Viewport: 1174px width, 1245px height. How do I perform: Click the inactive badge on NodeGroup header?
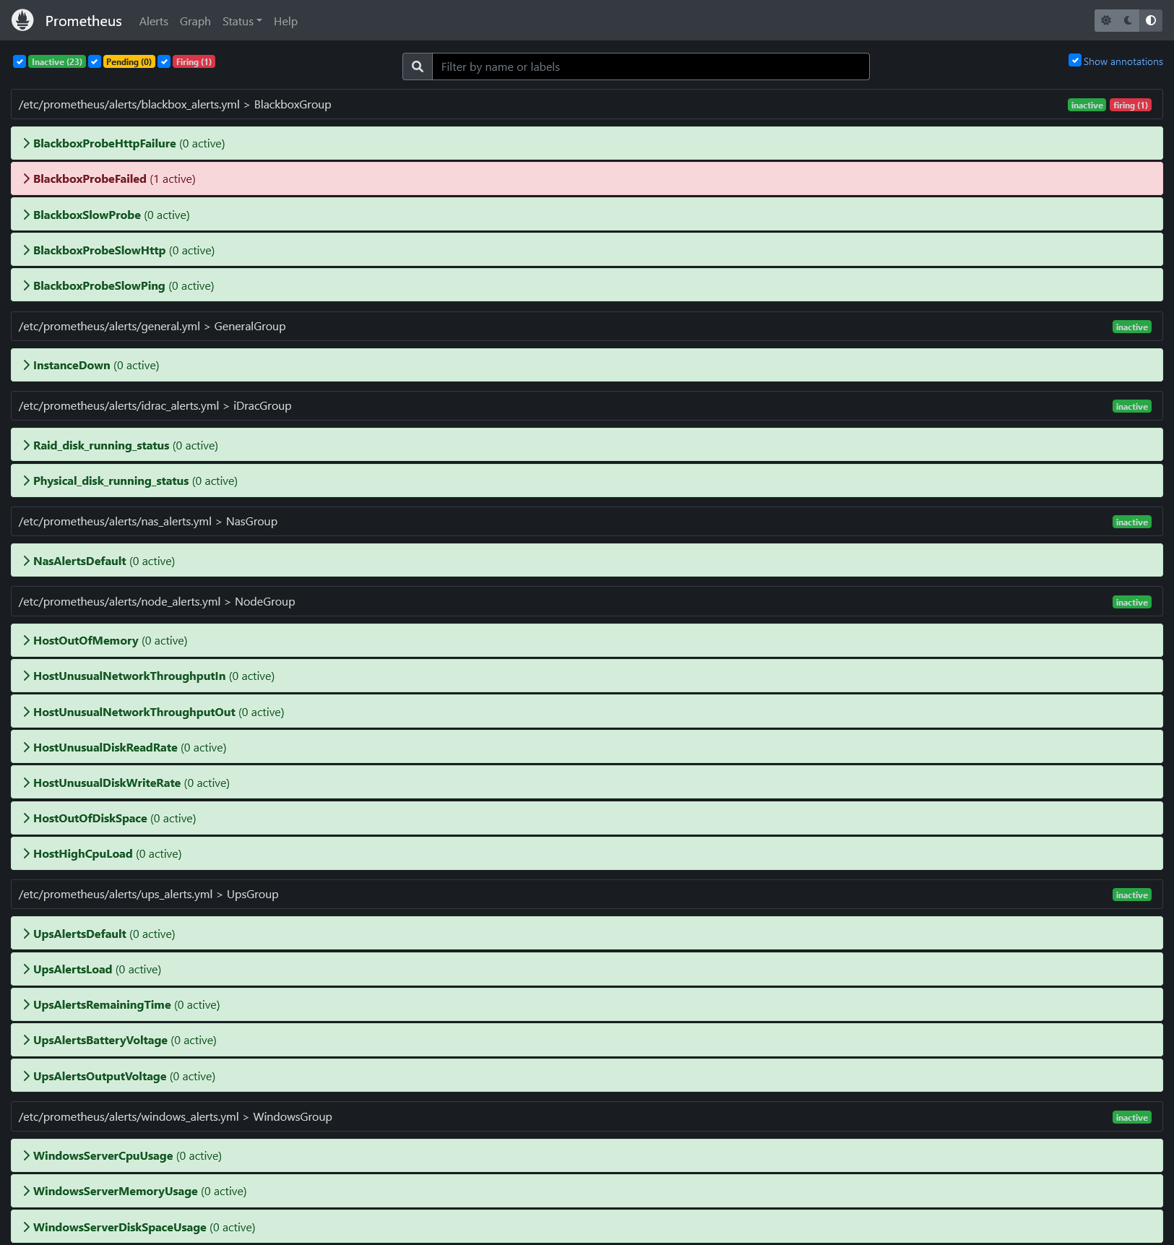coord(1131,603)
